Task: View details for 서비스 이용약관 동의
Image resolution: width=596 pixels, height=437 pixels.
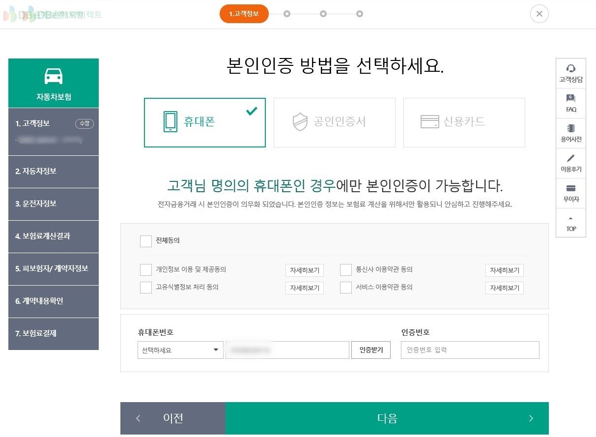Action: [x=505, y=288]
